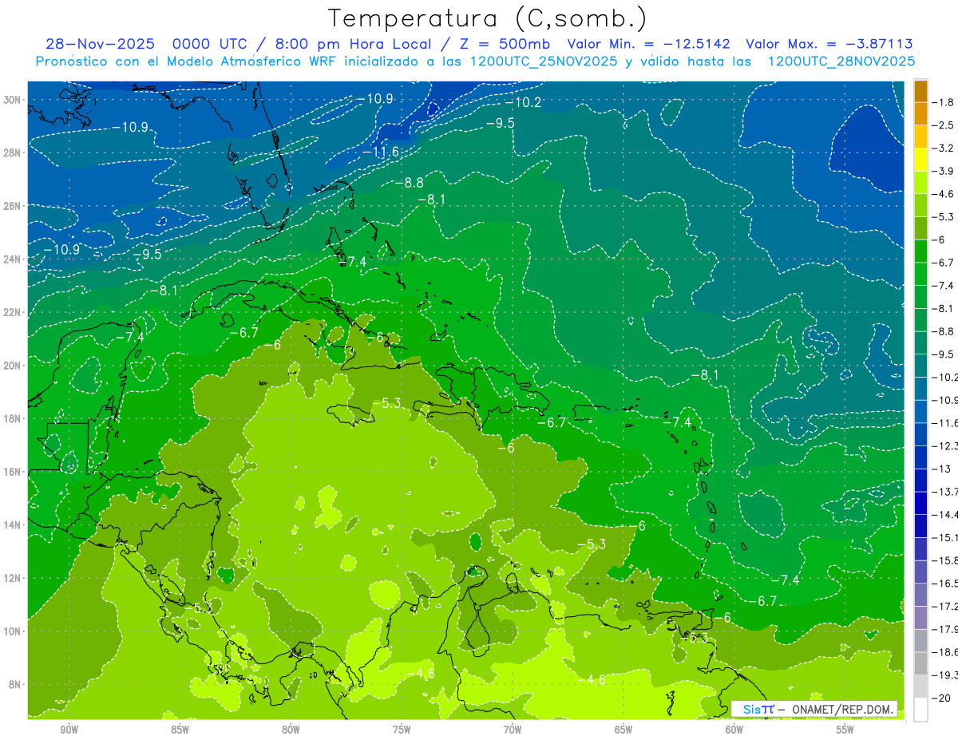The image size is (958, 740).
Task: Click latitude axis label "22N"
Action: (14, 312)
